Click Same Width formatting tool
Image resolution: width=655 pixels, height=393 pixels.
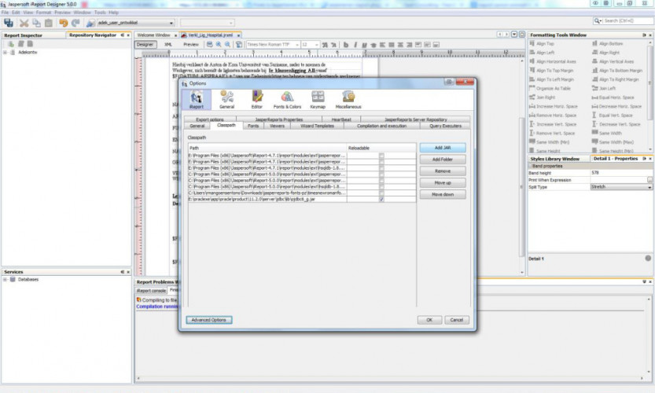[x=606, y=133]
